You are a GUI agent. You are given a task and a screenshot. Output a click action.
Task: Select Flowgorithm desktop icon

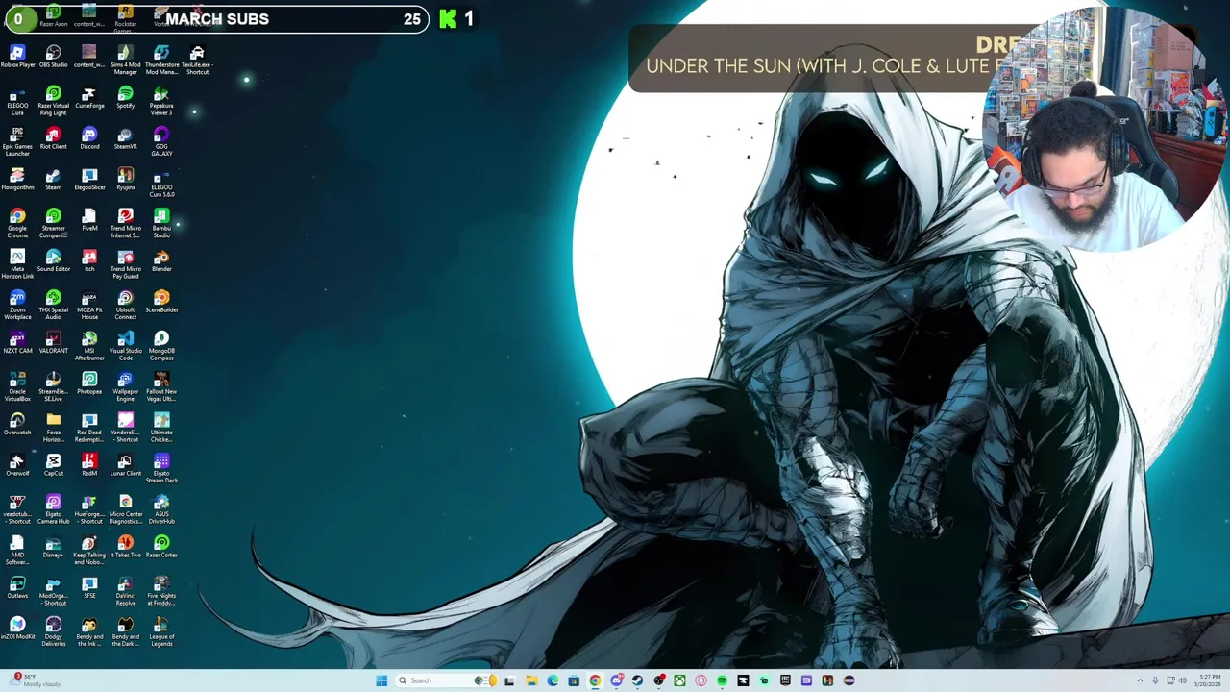[x=17, y=179]
